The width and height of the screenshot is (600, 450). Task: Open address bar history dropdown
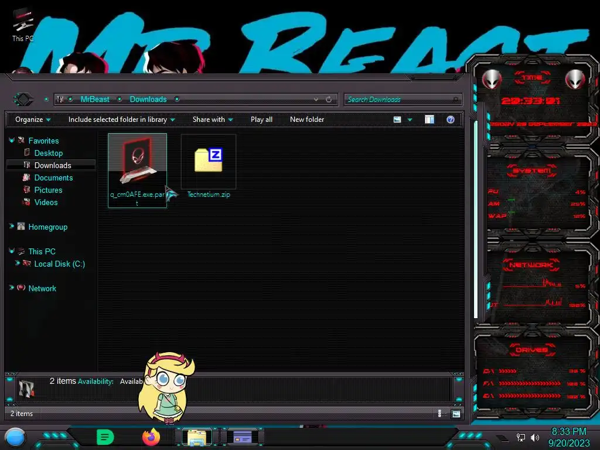pos(316,100)
